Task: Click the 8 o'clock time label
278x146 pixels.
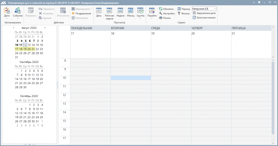Action: (65, 61)
